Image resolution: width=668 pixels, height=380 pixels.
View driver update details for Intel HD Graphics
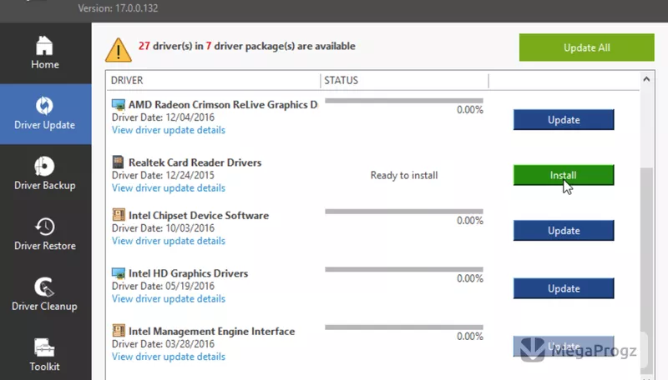169,299
